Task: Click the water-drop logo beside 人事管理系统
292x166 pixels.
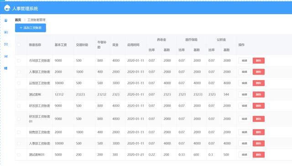Action: pyautogui.click(x=7, y=8)
